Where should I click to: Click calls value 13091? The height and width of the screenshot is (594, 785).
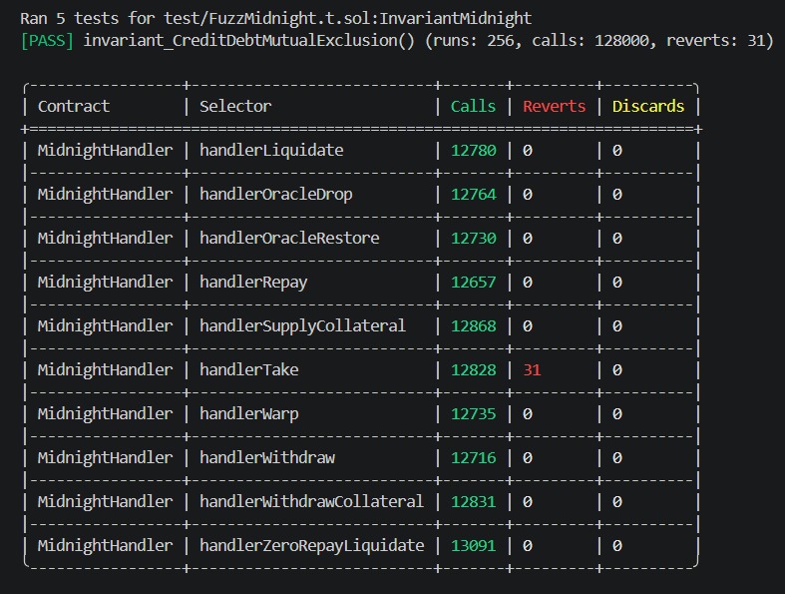pyautogui.click(x=473, y=545)
